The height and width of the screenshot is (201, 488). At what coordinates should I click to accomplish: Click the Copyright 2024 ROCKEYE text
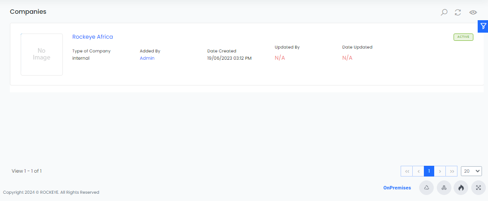[x=51, y=192]
